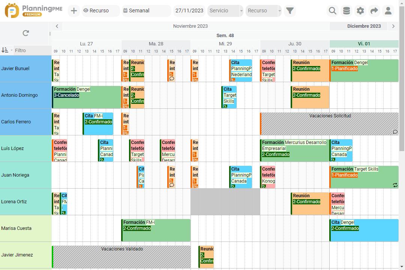405x270 pixels.
Task: Open settings via the gear icon
Action: point(360,10)
